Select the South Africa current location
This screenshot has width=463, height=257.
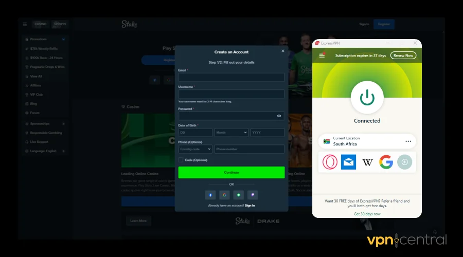pyautogui.click(x=367, y=141)
